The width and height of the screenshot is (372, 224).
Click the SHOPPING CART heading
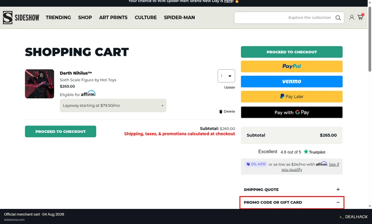point(77,52)
